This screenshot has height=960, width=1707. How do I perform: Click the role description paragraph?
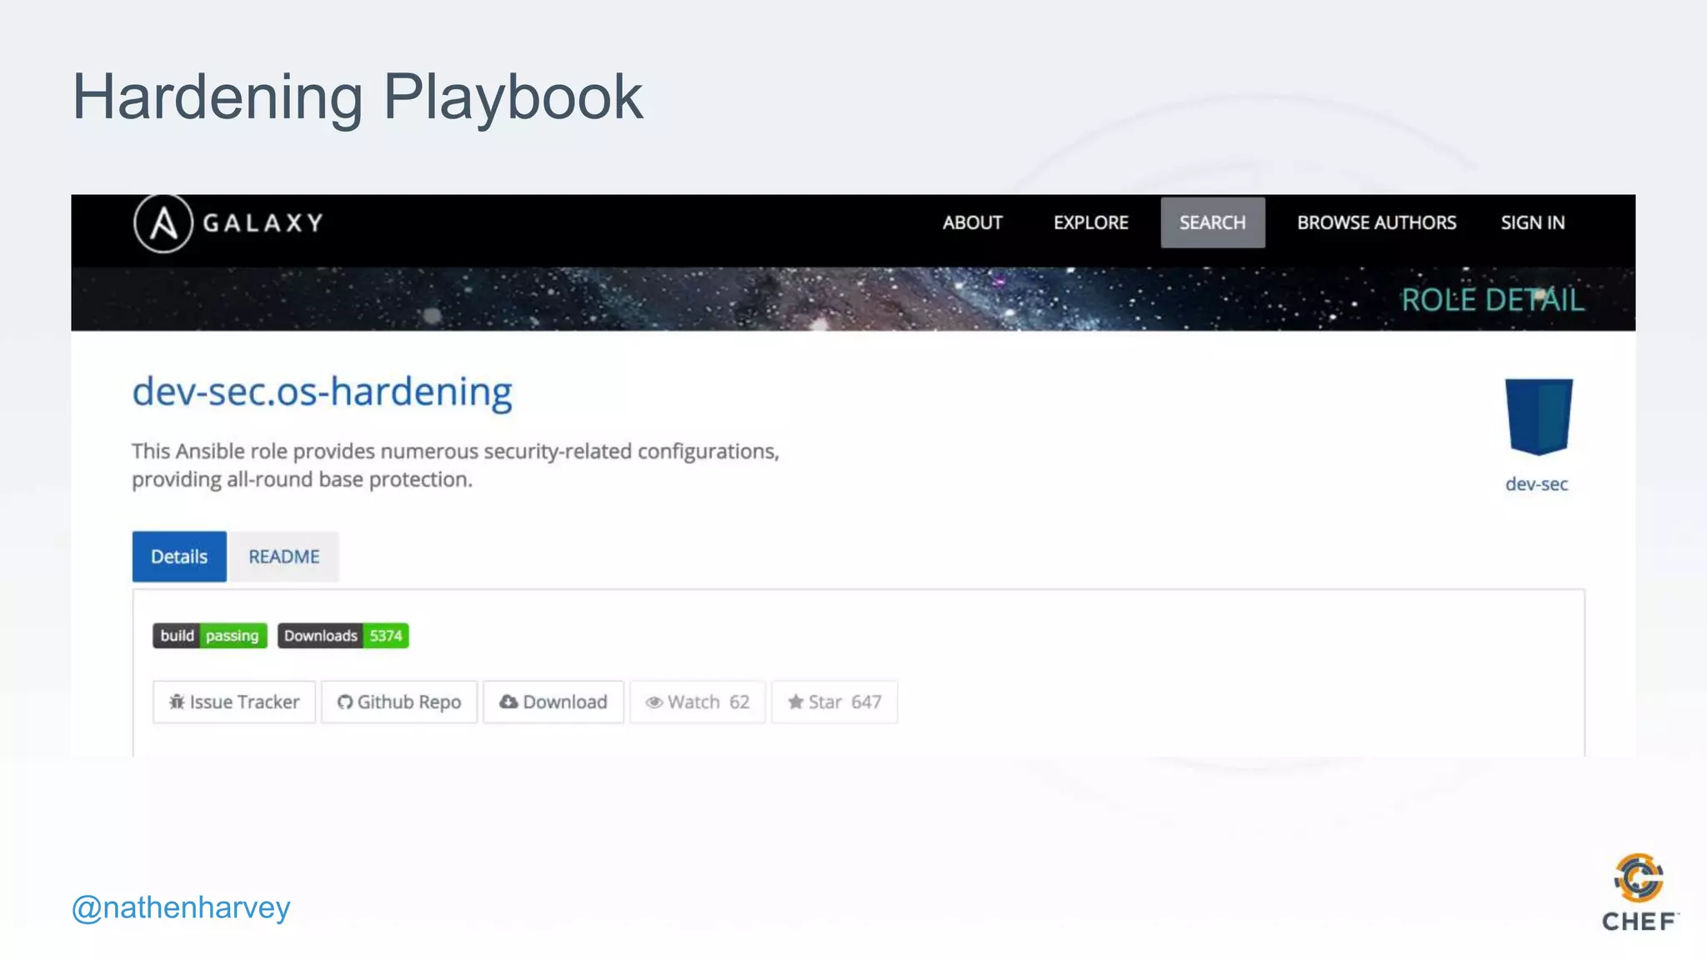tap(455, 465)
